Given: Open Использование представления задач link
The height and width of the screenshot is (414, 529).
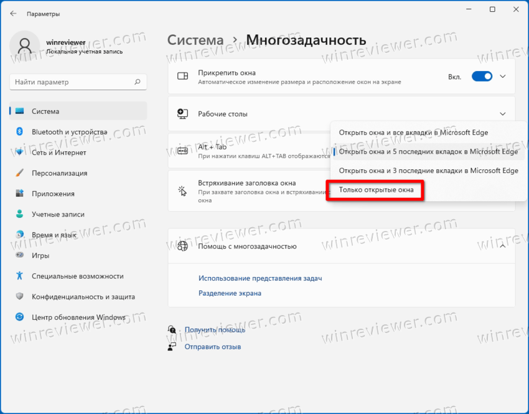Looking at the screenshot, I should [260, 278].
